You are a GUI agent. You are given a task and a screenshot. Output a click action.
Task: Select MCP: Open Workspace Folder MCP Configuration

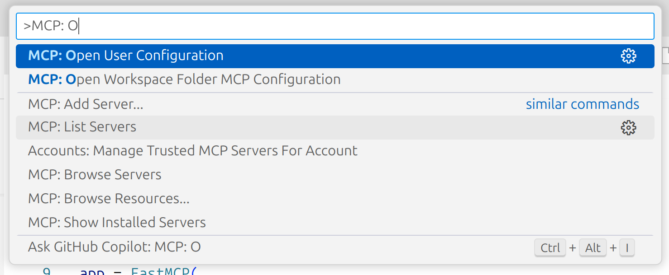[335, 80]
